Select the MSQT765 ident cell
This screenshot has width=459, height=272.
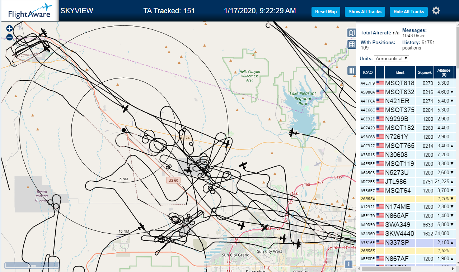pos(400,145)
